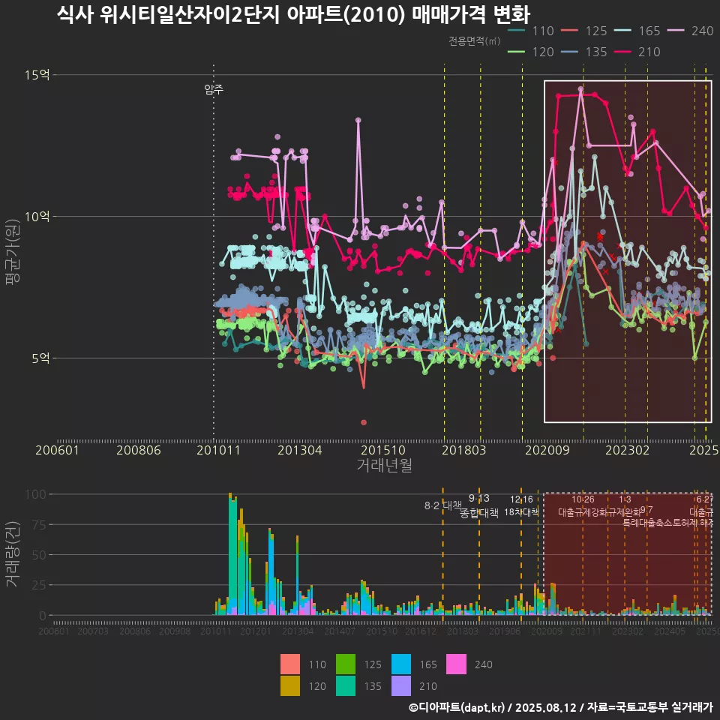This screenshot has width=720, height=720.
Task: Click the 입주 marker label
Action: pyautogui.click(x=214, y=89)
